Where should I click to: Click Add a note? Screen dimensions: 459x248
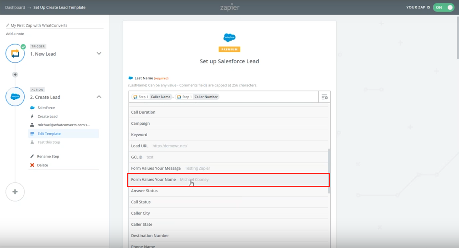click(15, 34)
